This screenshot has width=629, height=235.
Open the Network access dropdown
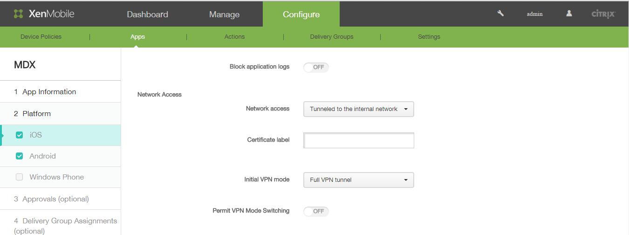[358, 109]
